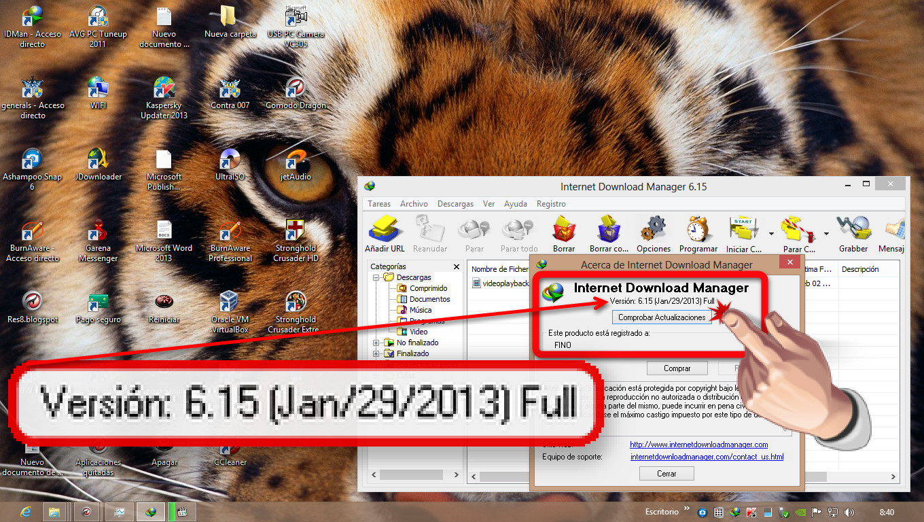
Task: Open Opciones gear icon in IDM toolbar
Action: 654,234
